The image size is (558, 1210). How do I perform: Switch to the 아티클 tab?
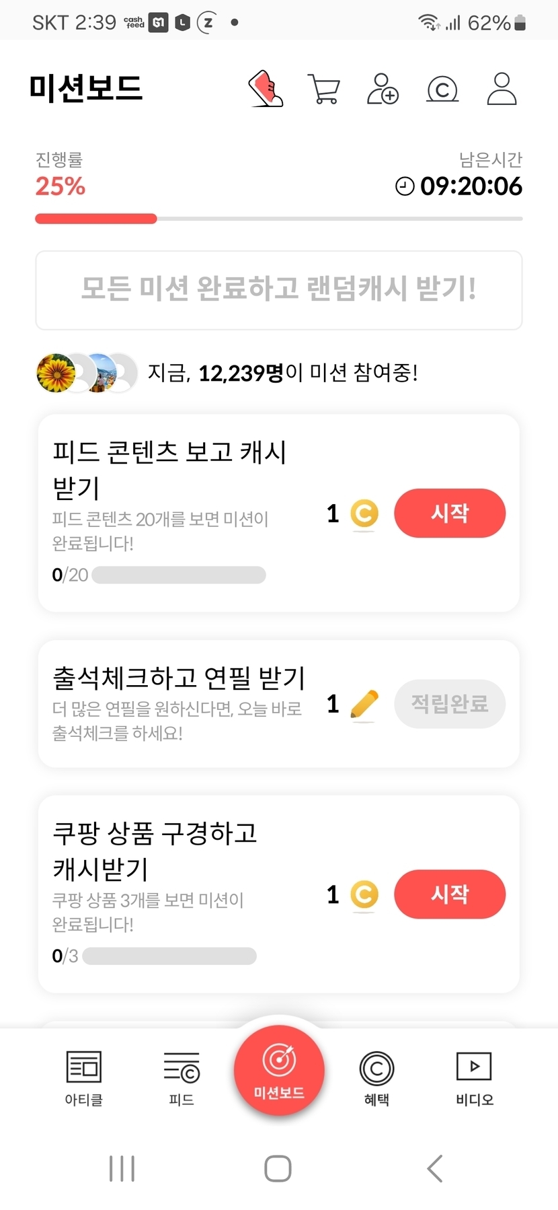coord(84,1077)
